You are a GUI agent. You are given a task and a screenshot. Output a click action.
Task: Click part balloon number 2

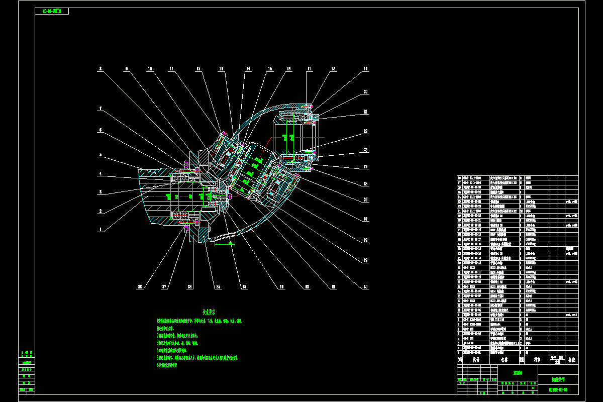pos(100,211)
